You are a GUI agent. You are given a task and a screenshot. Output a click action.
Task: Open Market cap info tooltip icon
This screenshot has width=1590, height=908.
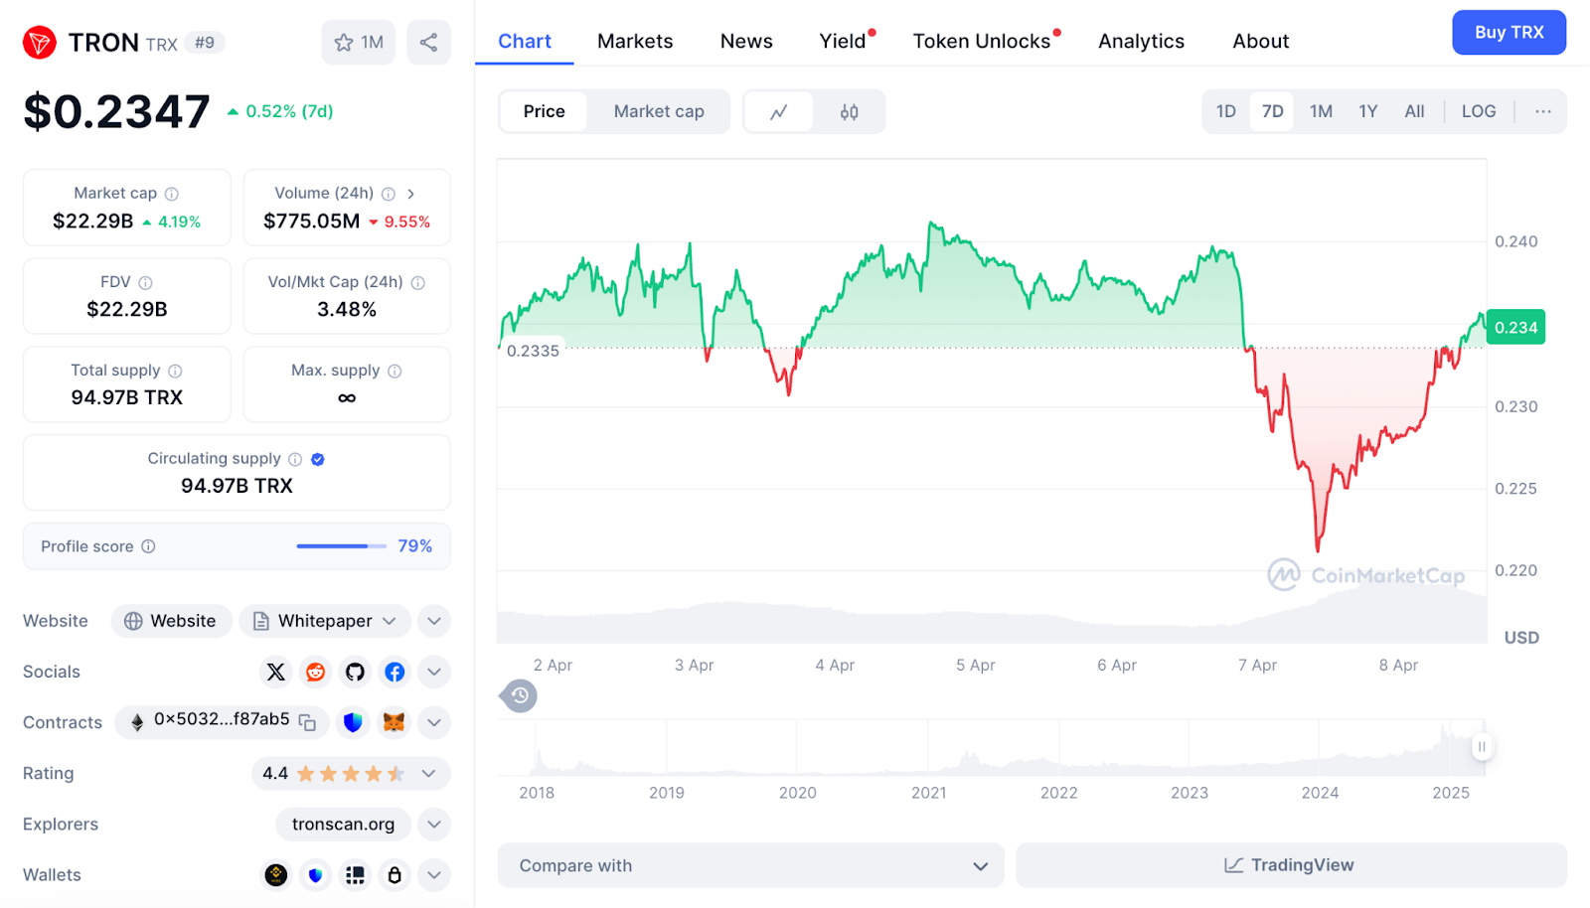172,194
